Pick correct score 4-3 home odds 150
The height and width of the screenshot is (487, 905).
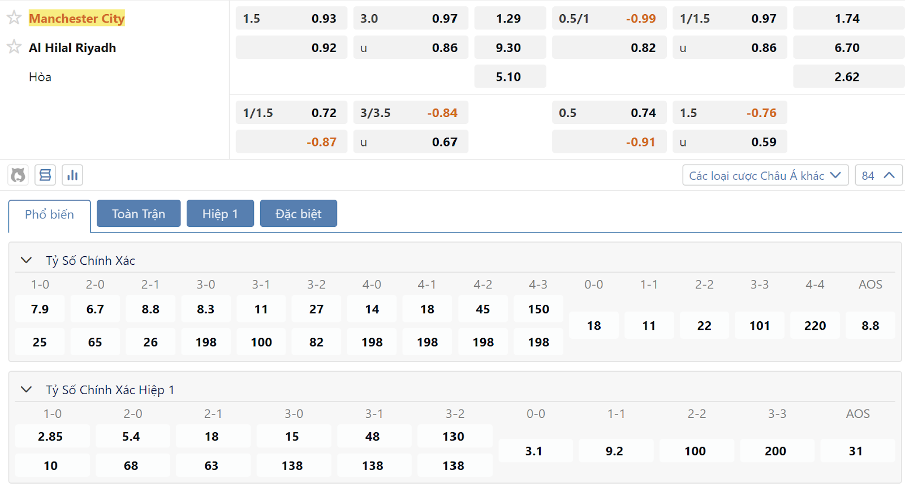[x=538, y=309]
